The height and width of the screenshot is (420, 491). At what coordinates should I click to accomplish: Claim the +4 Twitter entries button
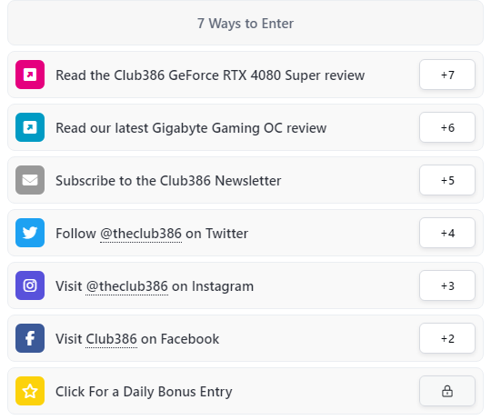pos(447,233)
